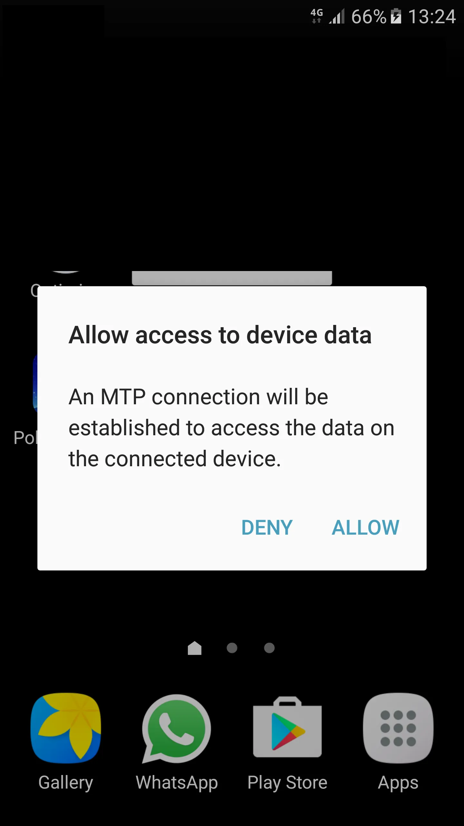Viewport: 464px width, 826px height.
Task: Tap the 66% battery percentage text
Action: coord(369,17)
